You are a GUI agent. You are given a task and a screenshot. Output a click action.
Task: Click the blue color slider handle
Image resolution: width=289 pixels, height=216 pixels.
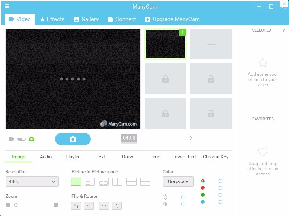click(x=220, y=202)
